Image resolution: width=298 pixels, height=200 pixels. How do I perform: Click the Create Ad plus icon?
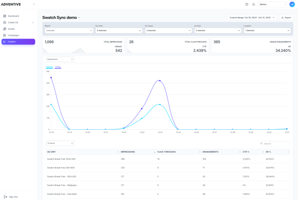[4, 22]
